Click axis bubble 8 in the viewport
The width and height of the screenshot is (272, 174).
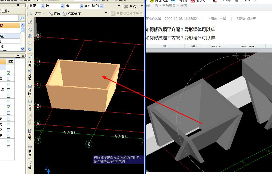pyautogui.click(x=89, y=144)
